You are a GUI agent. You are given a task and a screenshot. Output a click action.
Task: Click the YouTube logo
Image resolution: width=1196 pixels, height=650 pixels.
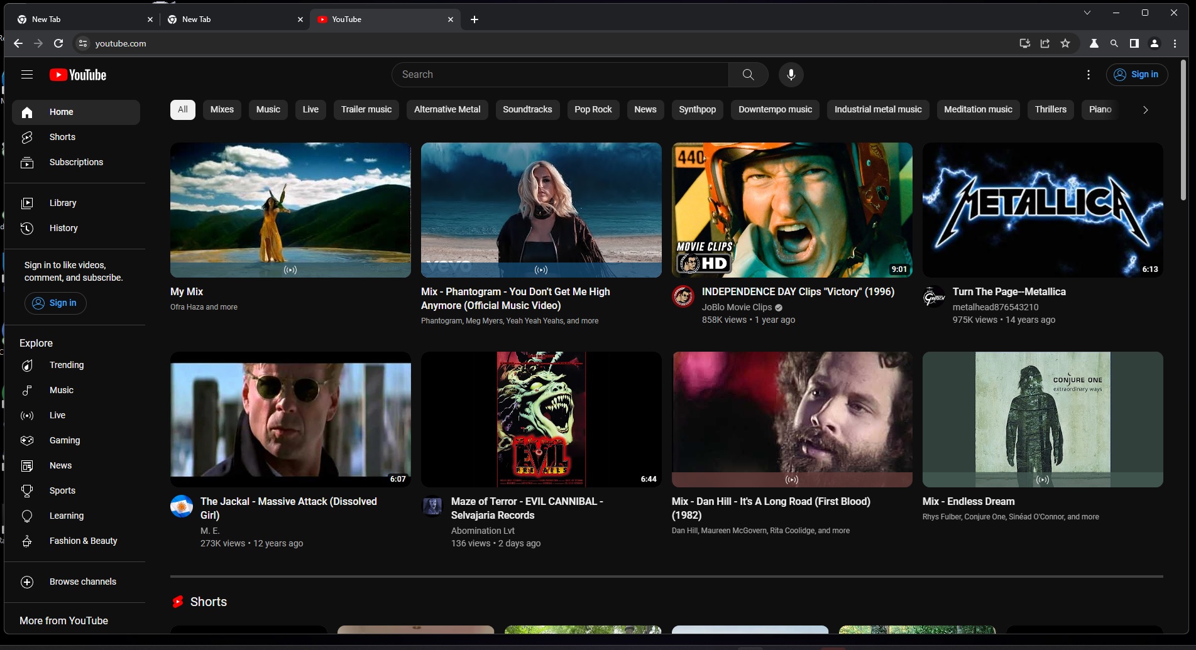click(x=78, y=75)
